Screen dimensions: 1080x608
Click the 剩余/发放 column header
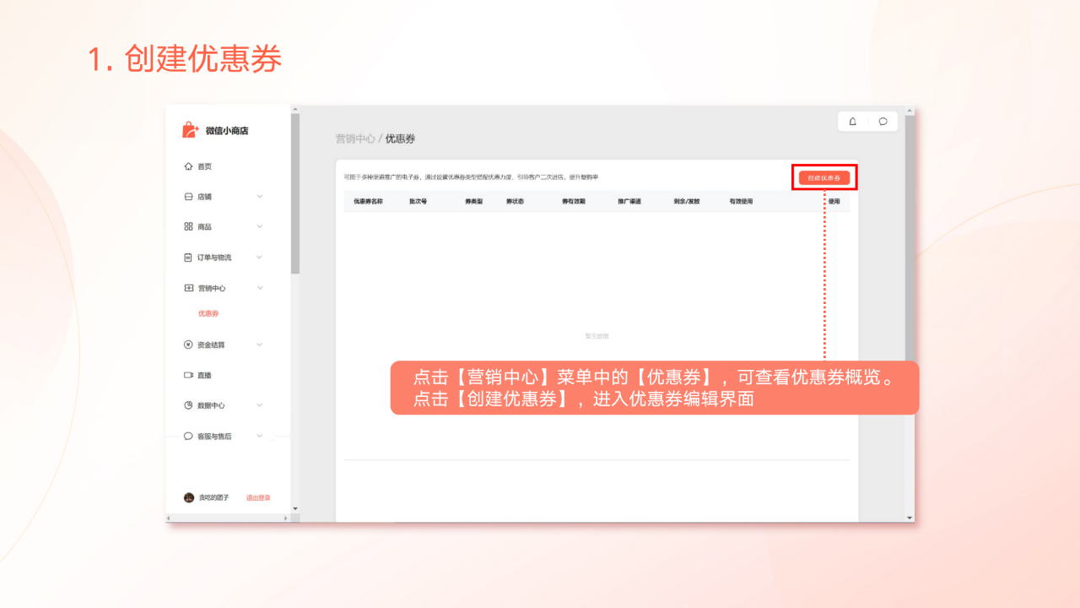pos(687,202)
